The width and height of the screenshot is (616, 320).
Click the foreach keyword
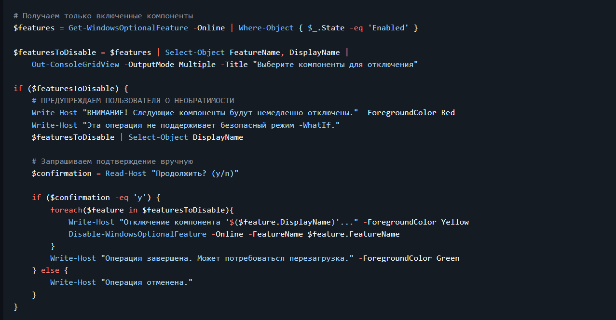(66, 210)
